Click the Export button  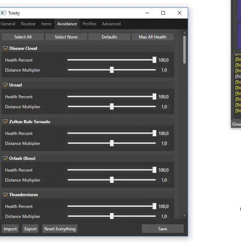[31, 229]
